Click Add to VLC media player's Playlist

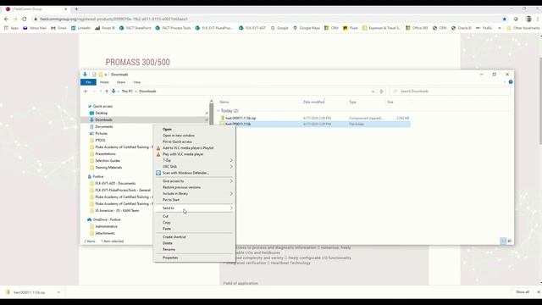click(x=188, y=148)
